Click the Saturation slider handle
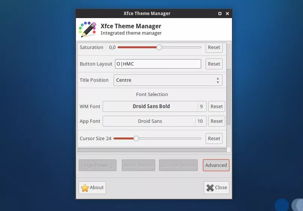The height and width of the screenshot is (211, 303). pyautogui.click(x=159, y=47)
